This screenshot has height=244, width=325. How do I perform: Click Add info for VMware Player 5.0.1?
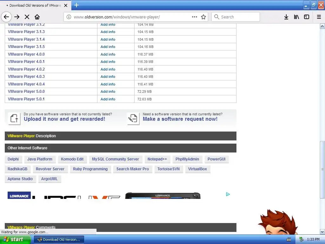pos(108,99)
